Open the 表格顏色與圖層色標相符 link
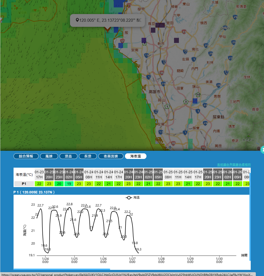 [x=234, y=165]
